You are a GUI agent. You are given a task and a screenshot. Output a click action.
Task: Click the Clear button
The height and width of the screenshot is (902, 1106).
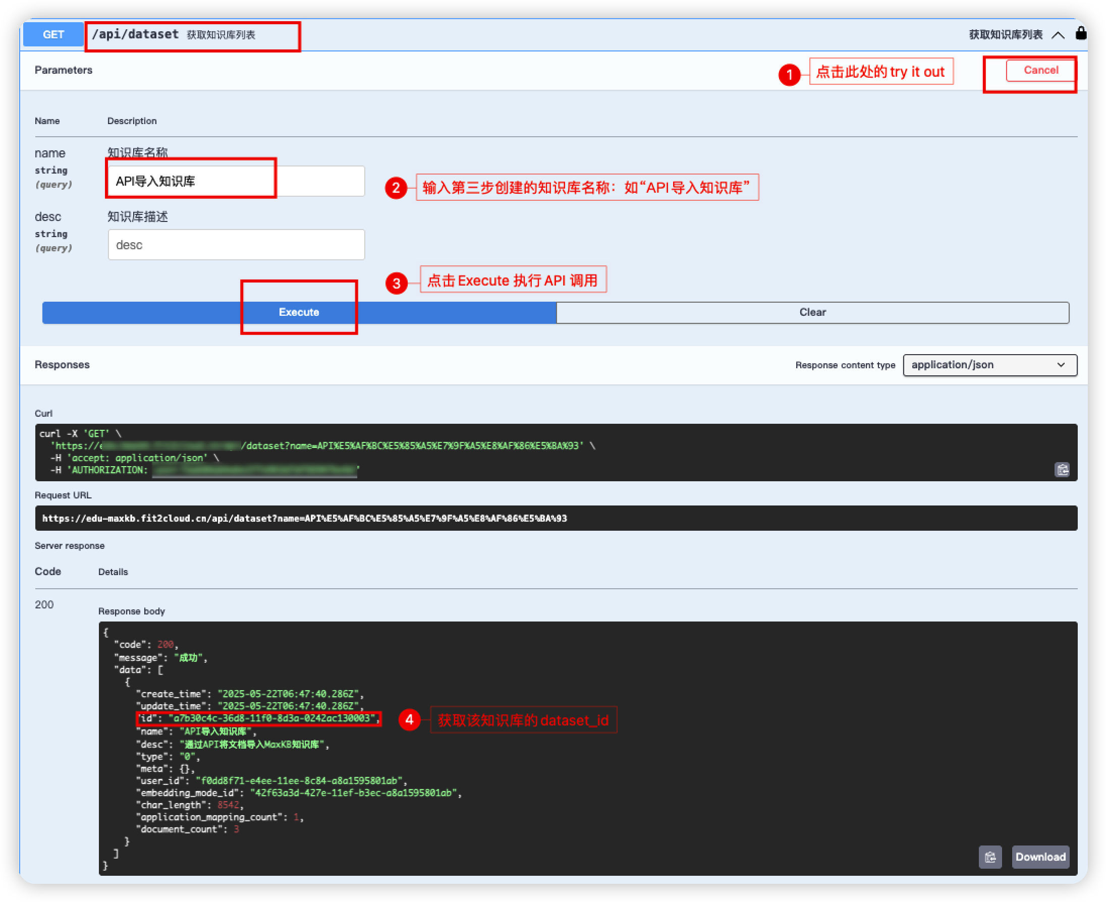pos(812,312)
